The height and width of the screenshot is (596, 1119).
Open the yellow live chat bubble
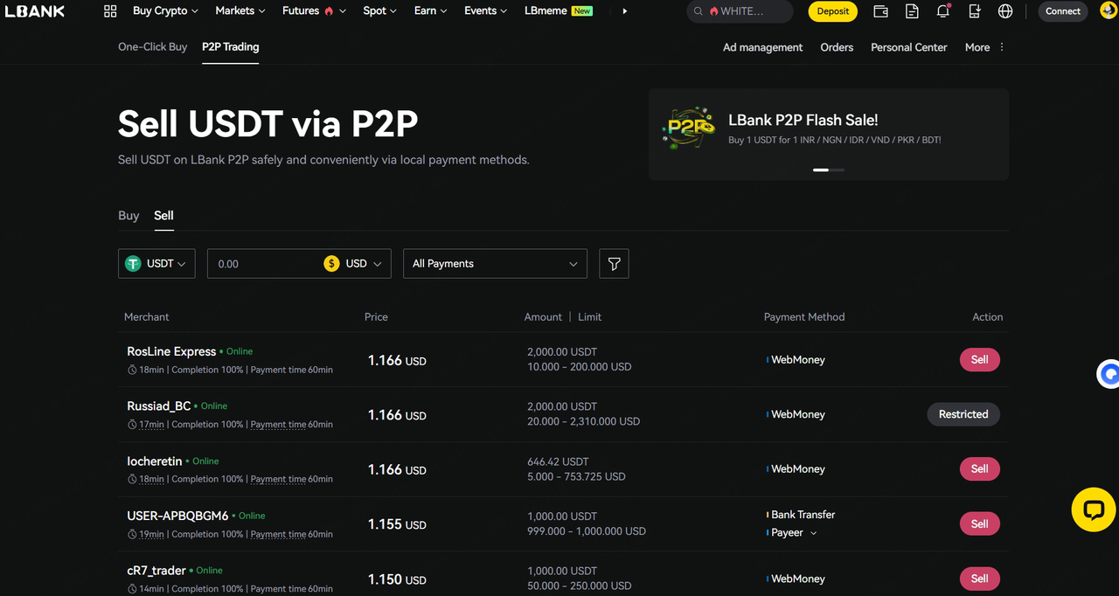pos(1093,509)
